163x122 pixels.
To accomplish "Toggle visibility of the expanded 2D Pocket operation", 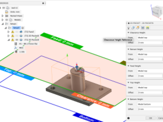I will pyautogui.click(x=17, y=40).
